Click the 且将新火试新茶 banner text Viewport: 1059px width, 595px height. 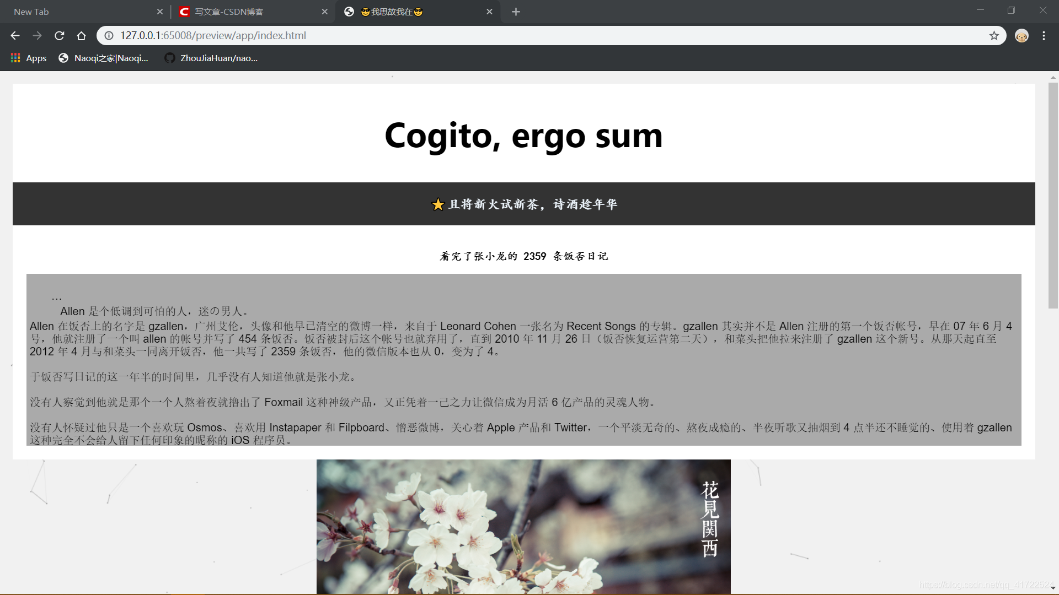(533, 204)
